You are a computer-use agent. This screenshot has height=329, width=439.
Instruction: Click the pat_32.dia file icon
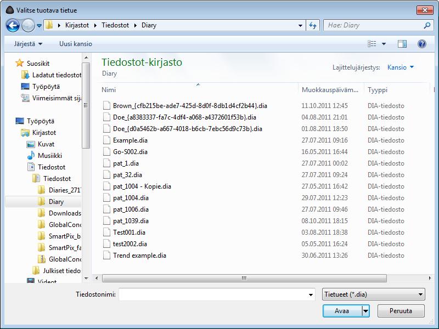pos(106,174)
